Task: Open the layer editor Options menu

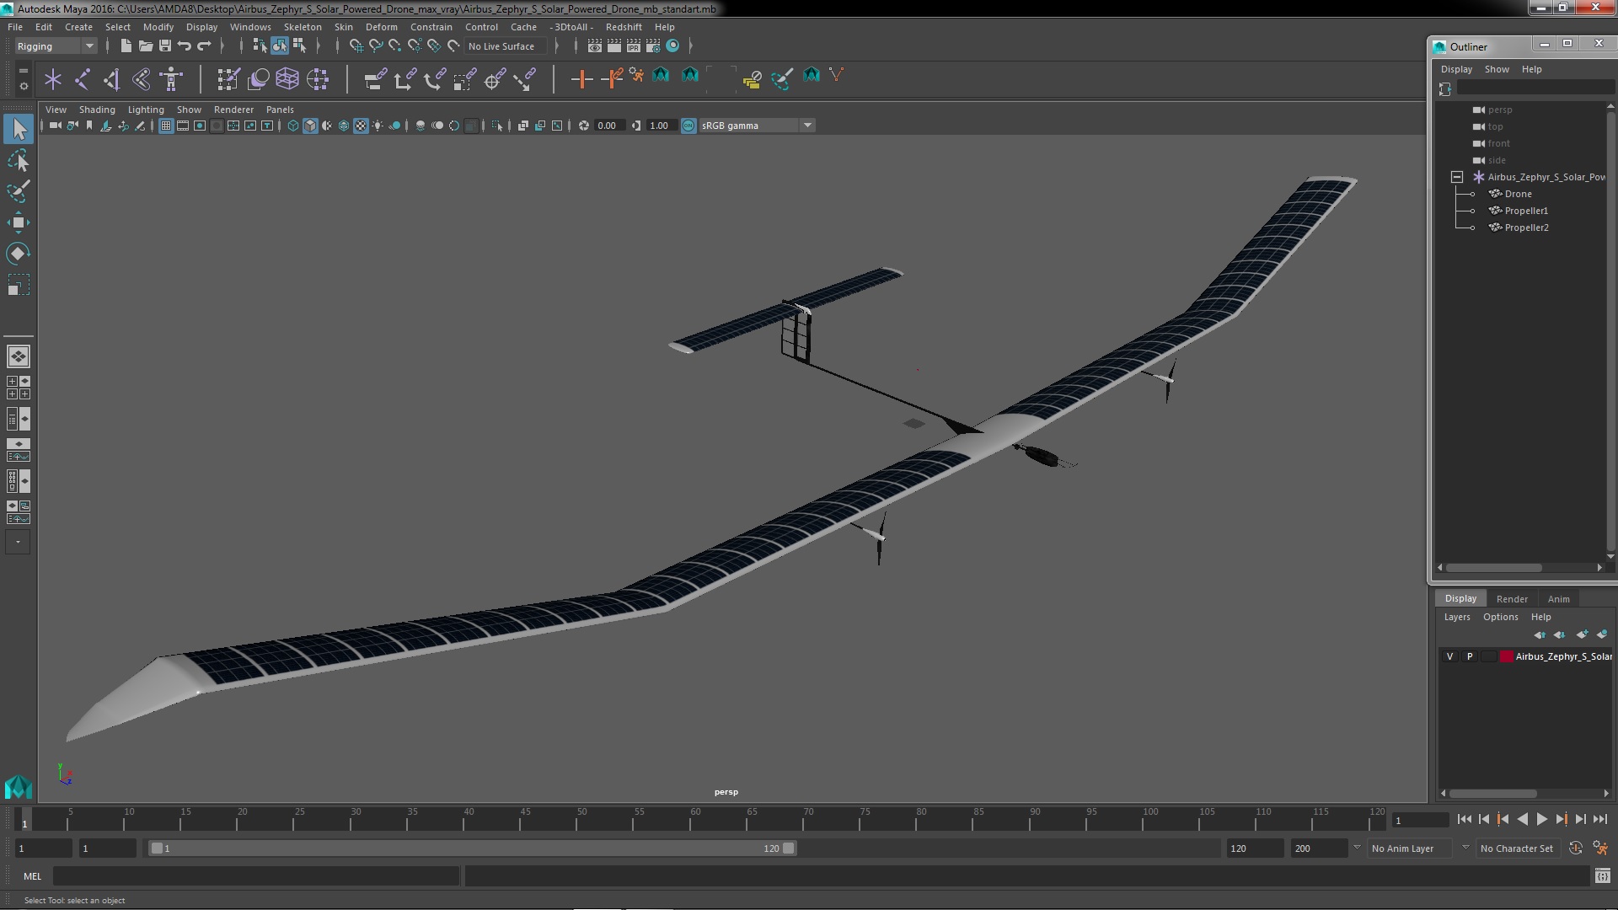Action: 1500,617
